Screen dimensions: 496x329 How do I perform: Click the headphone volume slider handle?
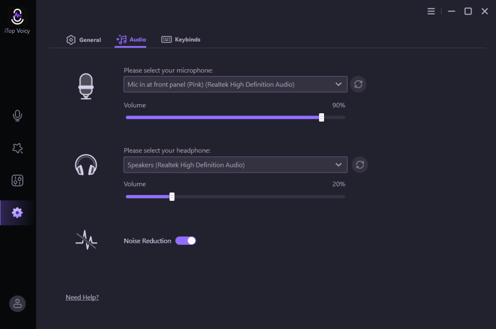pyautogui.click(x=171, y=196)
